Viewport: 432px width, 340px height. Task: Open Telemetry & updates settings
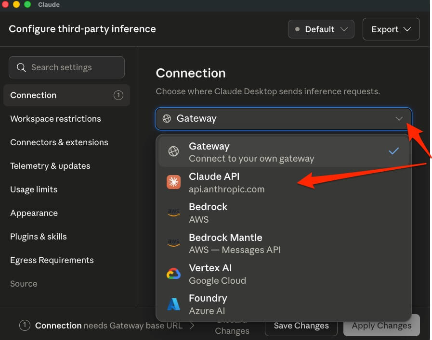66,166
